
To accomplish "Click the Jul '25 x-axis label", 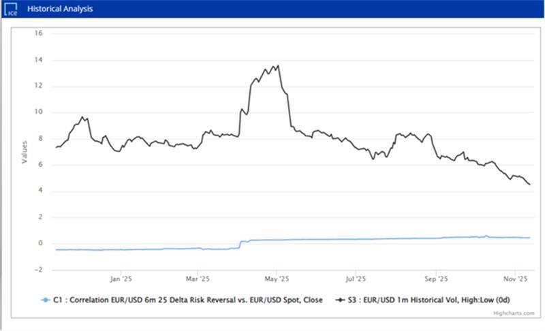I will (x=356, y=279).
